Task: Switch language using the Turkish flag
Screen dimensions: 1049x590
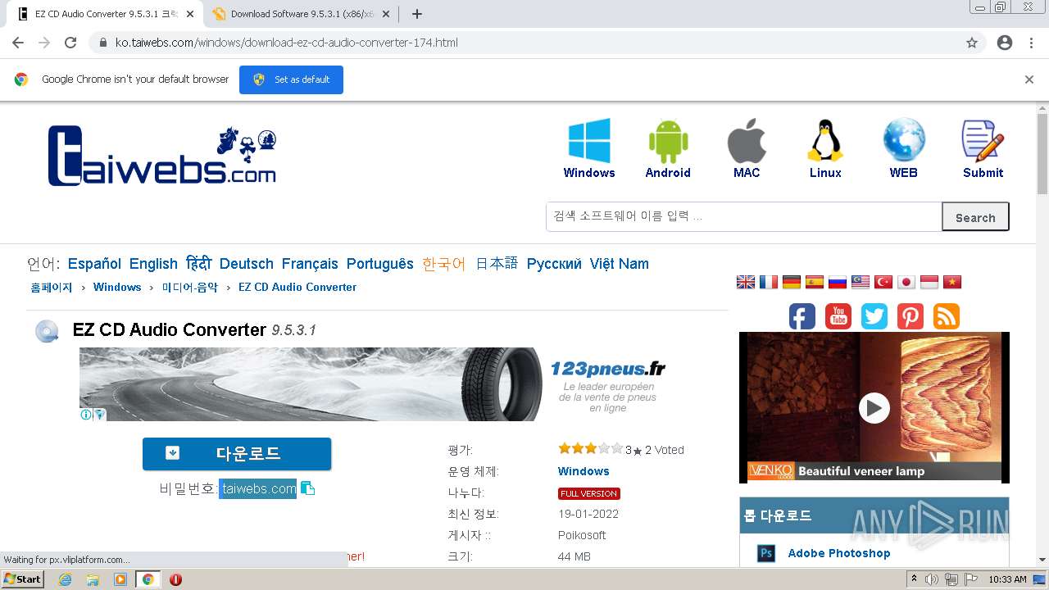Action: (x=883, y=282)
